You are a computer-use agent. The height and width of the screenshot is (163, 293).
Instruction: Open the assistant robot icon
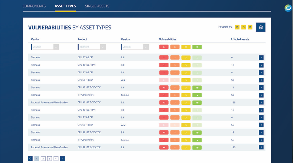point(288,8)
